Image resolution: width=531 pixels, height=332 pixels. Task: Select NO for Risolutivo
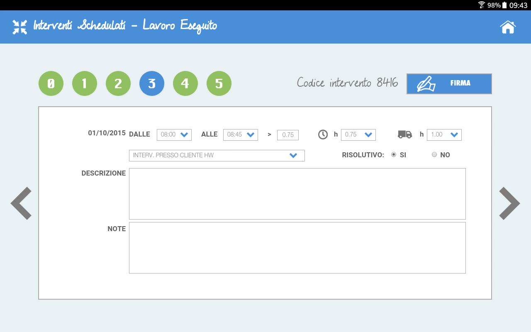[x=434, y=154]
